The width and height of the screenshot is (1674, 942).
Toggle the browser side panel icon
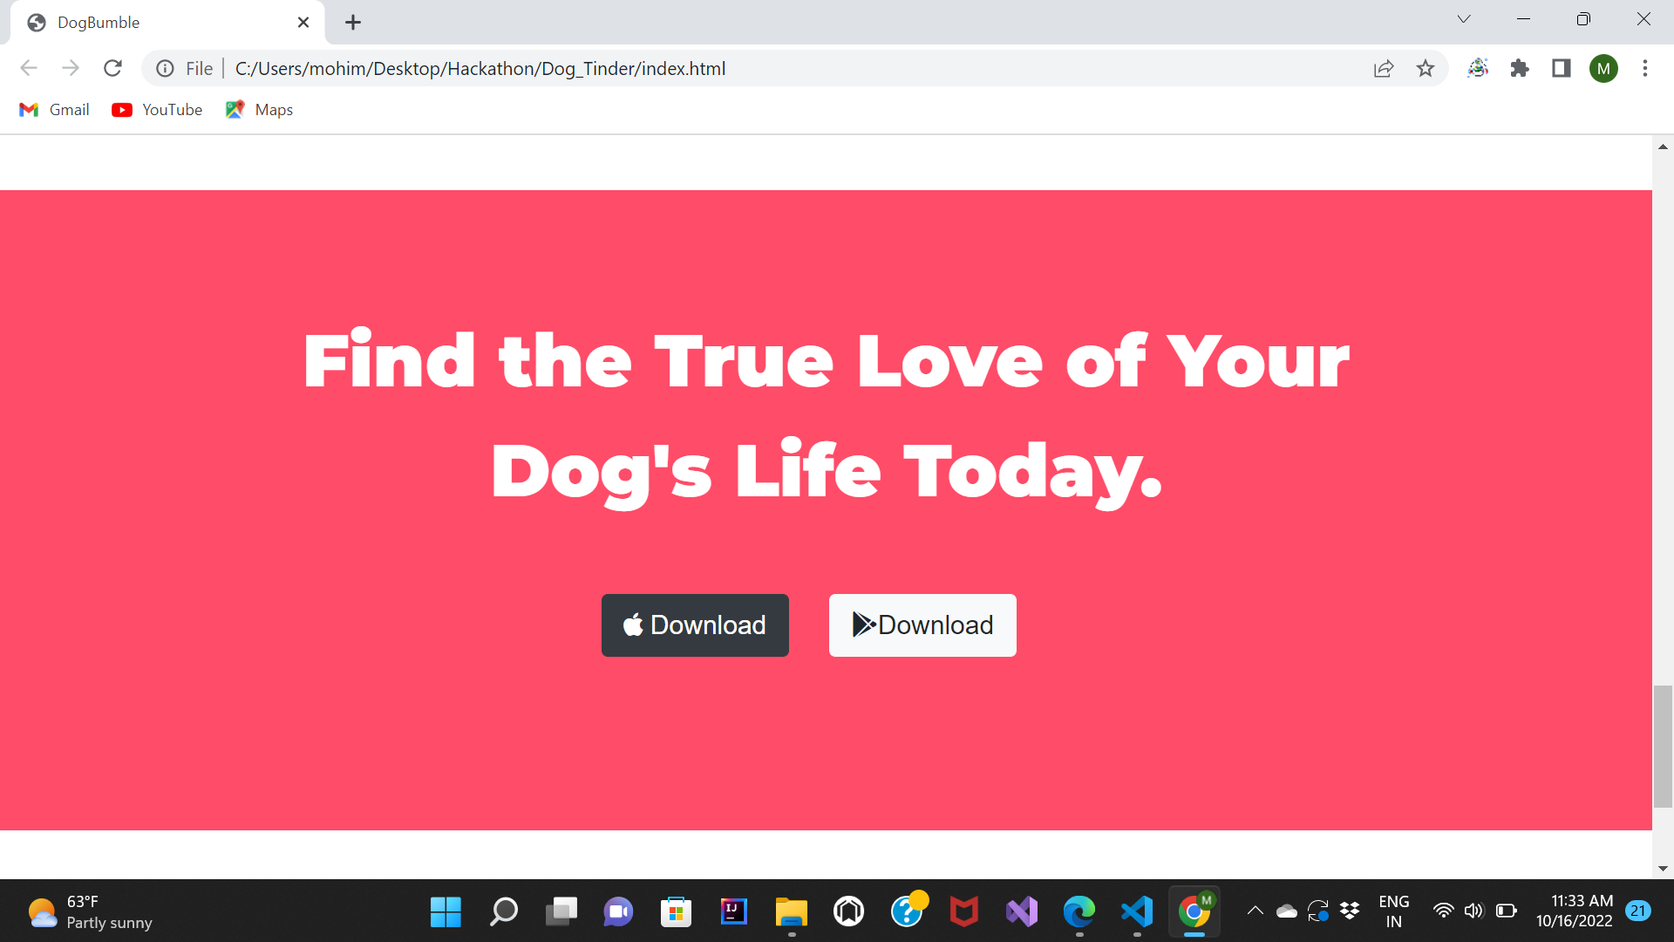(x=1562, y=68)
